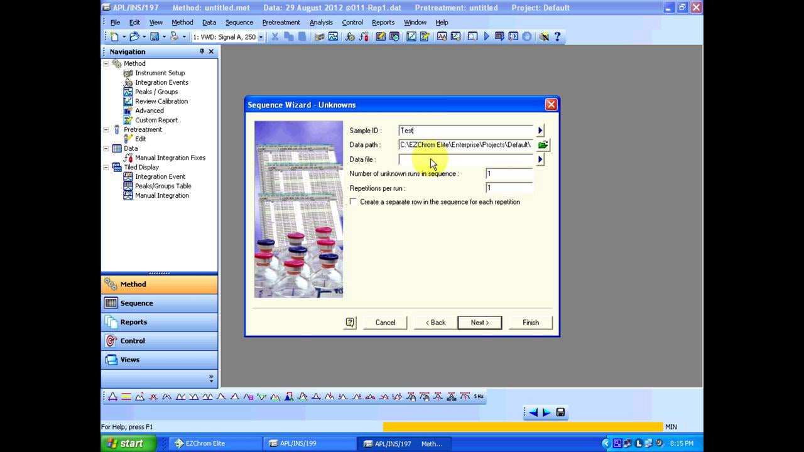Open the Sample ID arrow menu

(x=540, y=131)
